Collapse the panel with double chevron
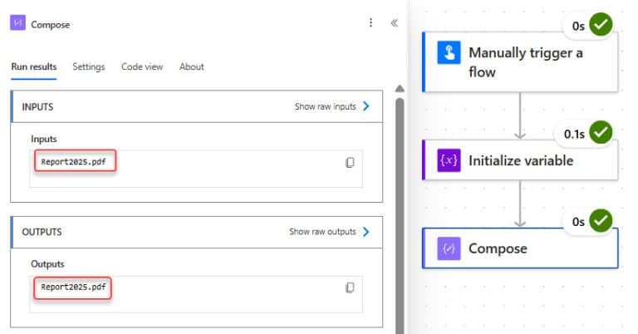This screenshot has width=638, height=334. point(394,23)
